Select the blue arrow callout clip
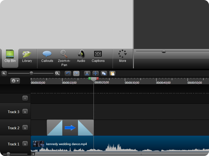This screenshot has width=209, height=156. pos(70,128)
